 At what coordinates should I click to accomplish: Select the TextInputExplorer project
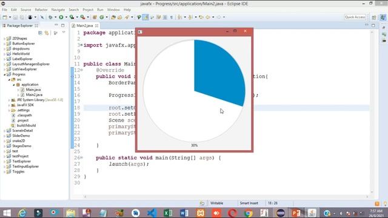pyautogui.click(x=25, y=167)
